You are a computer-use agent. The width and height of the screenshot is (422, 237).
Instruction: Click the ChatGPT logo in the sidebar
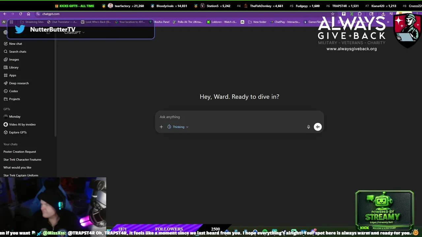pyautogui.click(x=6, y=32)
